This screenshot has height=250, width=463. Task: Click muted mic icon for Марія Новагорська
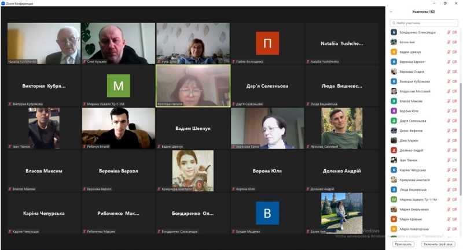tap(449, 229)
